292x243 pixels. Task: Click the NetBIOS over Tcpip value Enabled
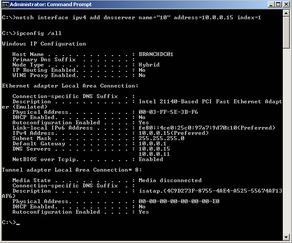151,159
